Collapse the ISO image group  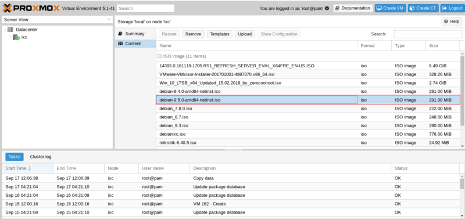click(x=159, y=56)
